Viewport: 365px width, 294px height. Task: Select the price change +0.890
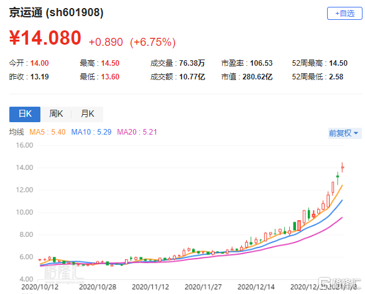106,42
